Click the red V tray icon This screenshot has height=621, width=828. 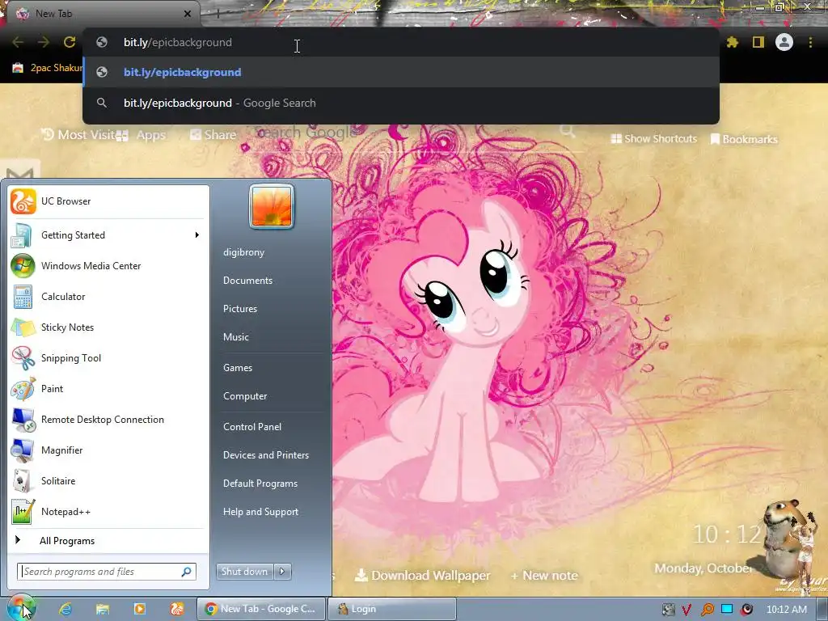pyautogui.click(x=686, y=610)
